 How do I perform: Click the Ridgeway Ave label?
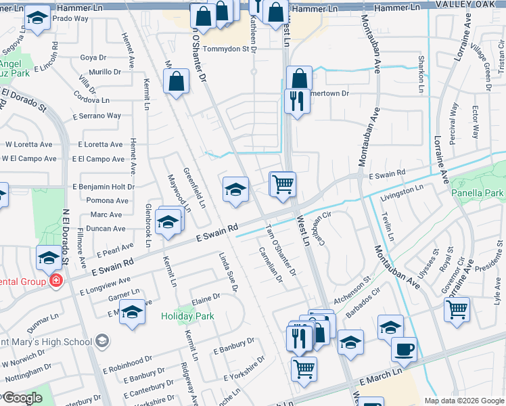click(189, 384)
